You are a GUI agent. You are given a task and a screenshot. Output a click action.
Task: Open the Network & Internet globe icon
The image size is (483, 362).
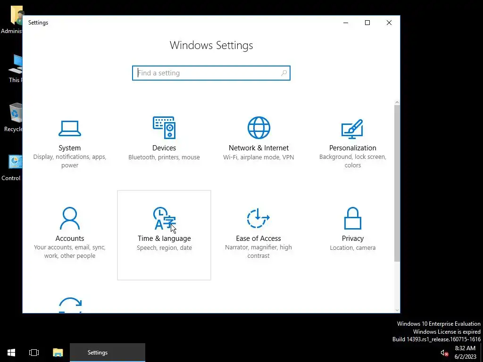click(x=259, y=127)
